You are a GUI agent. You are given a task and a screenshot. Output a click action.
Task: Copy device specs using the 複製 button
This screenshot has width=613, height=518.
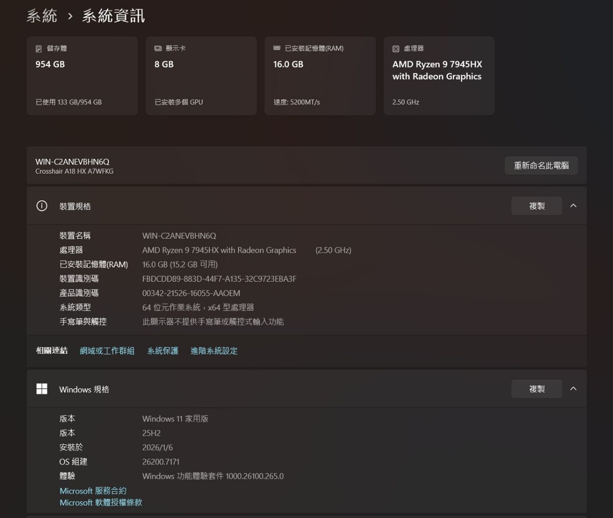pyautogui.click(x=536, y=206)
